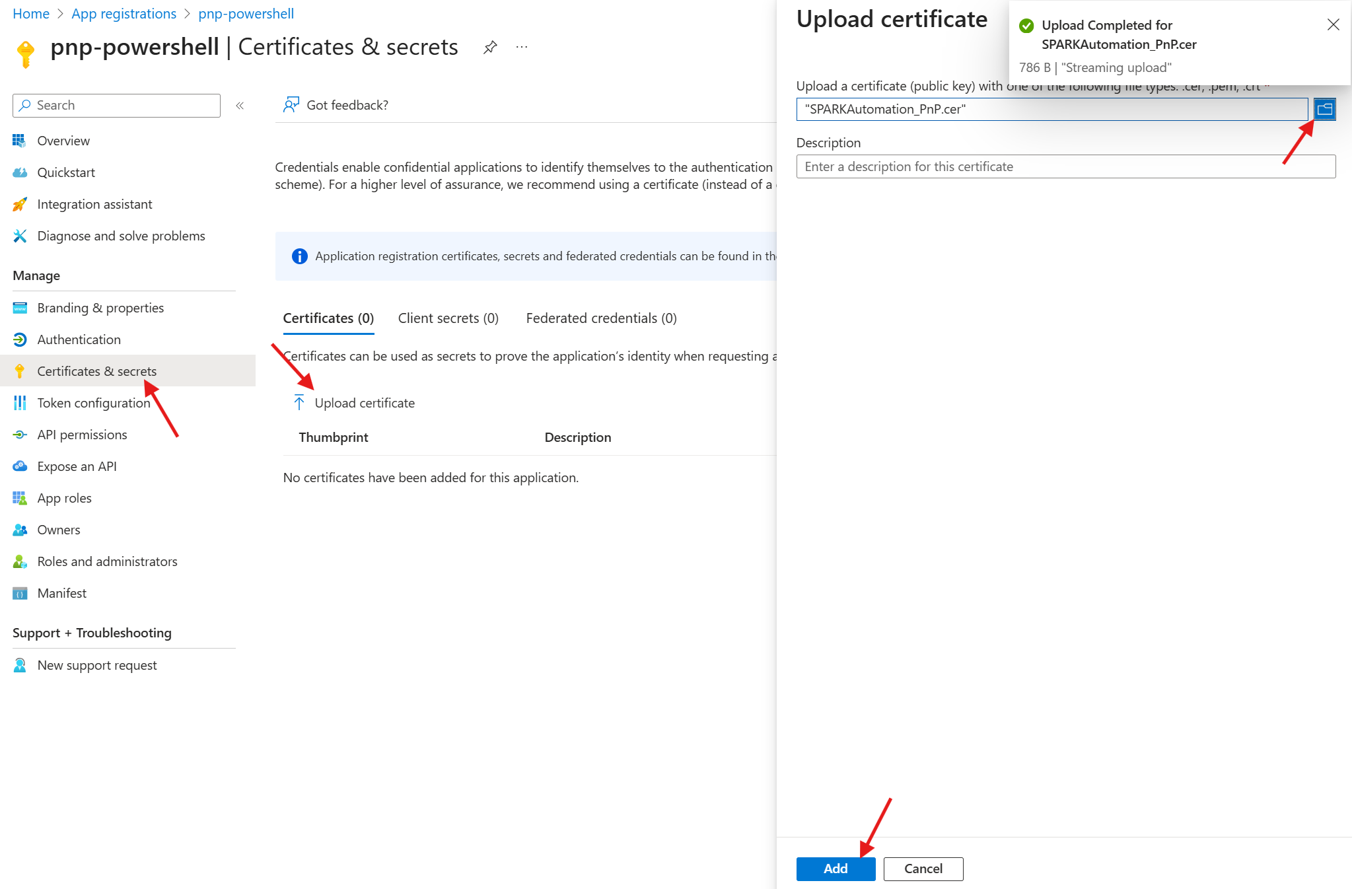Click the Cancel button

point(923,869)
